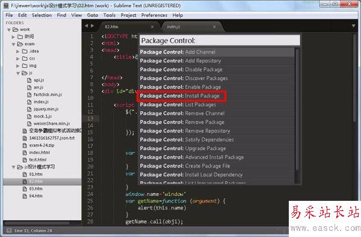Open arr.js in the sidebar
361x237 pixels.
[39, 87]
